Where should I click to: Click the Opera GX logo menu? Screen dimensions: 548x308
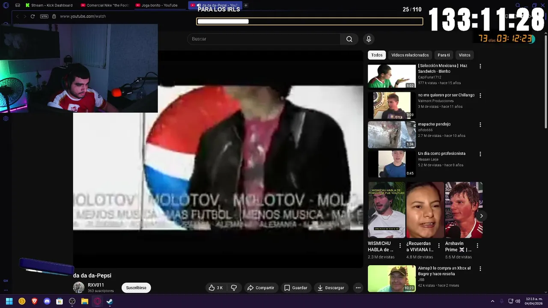click(x=6, y=5)
